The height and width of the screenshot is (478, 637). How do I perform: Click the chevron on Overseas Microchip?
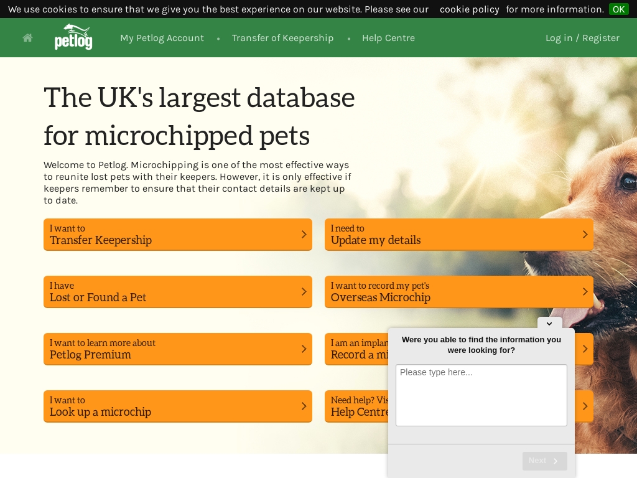coord(585,291)
